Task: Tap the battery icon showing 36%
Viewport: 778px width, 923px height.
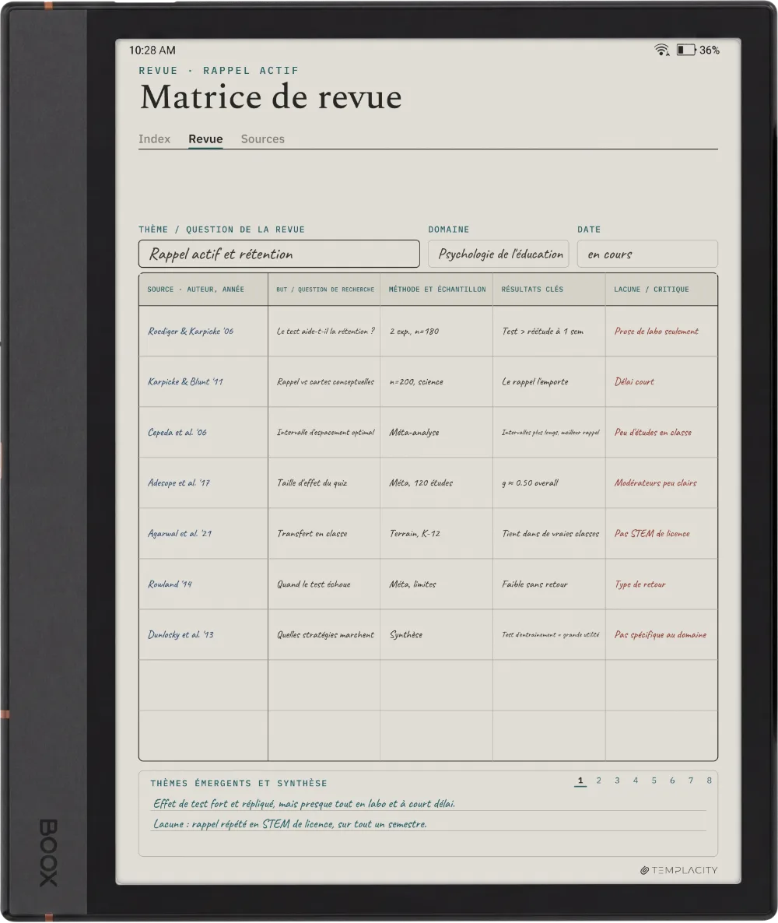Action: coord(685,50)
